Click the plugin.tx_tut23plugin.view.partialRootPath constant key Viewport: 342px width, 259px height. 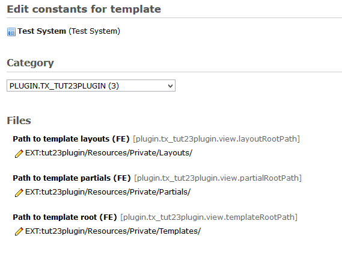click(218, 178)
